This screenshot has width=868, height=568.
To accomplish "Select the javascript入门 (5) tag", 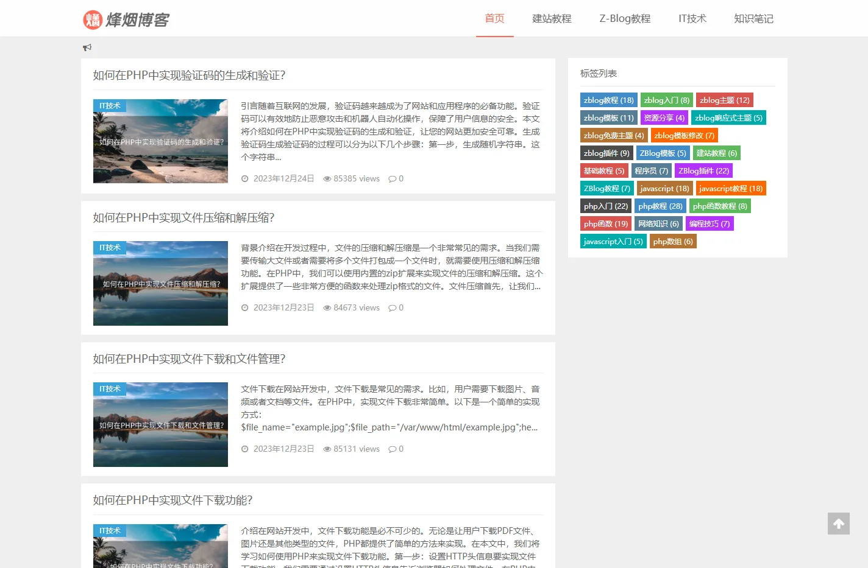I will [613, 241].
